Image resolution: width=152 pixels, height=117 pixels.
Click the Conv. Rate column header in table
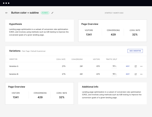61,59
